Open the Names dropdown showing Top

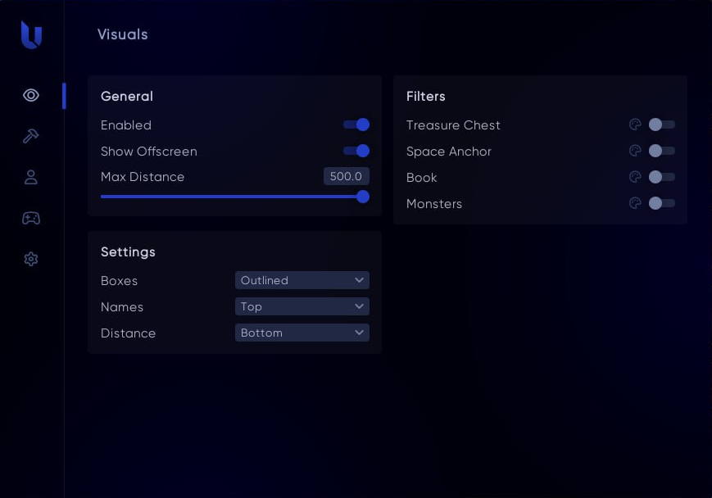click(302, 306)
